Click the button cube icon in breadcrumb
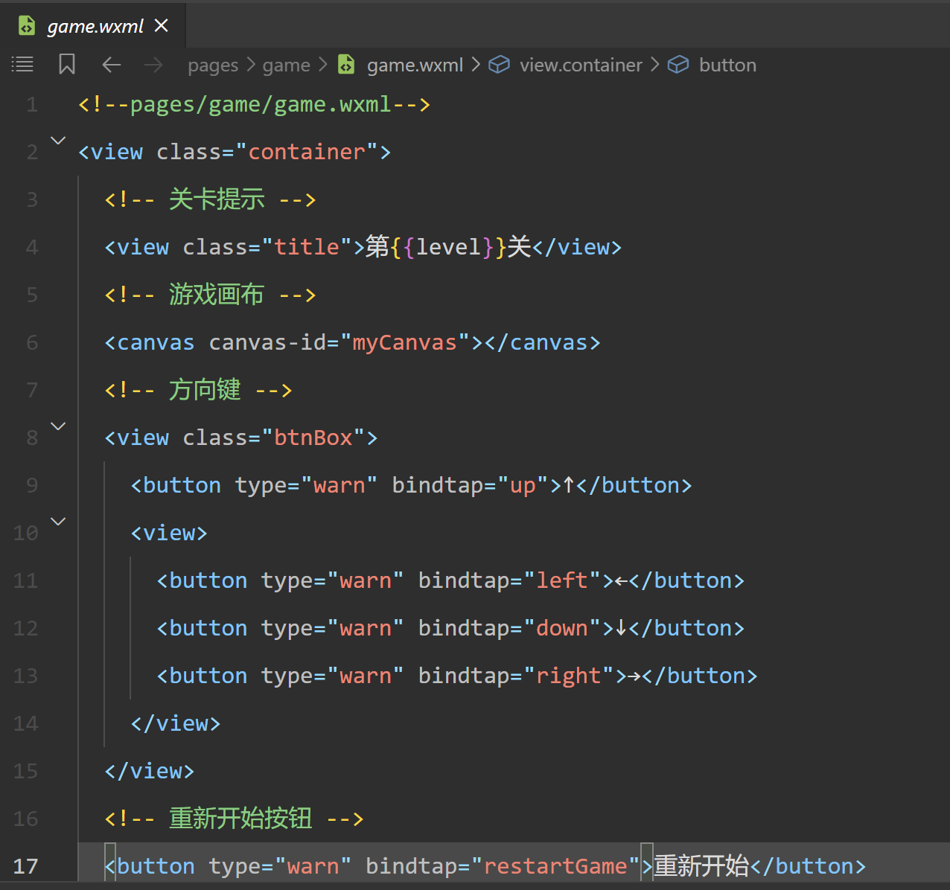The width and height of the screenshot is (950, 890). point(678,65)
